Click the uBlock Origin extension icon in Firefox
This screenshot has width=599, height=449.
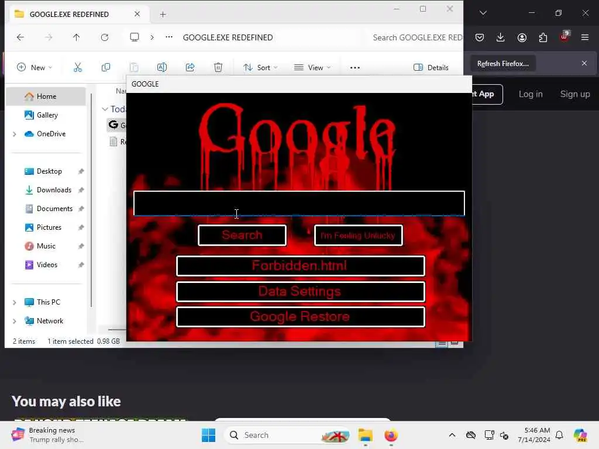click(x=564, y=37)
